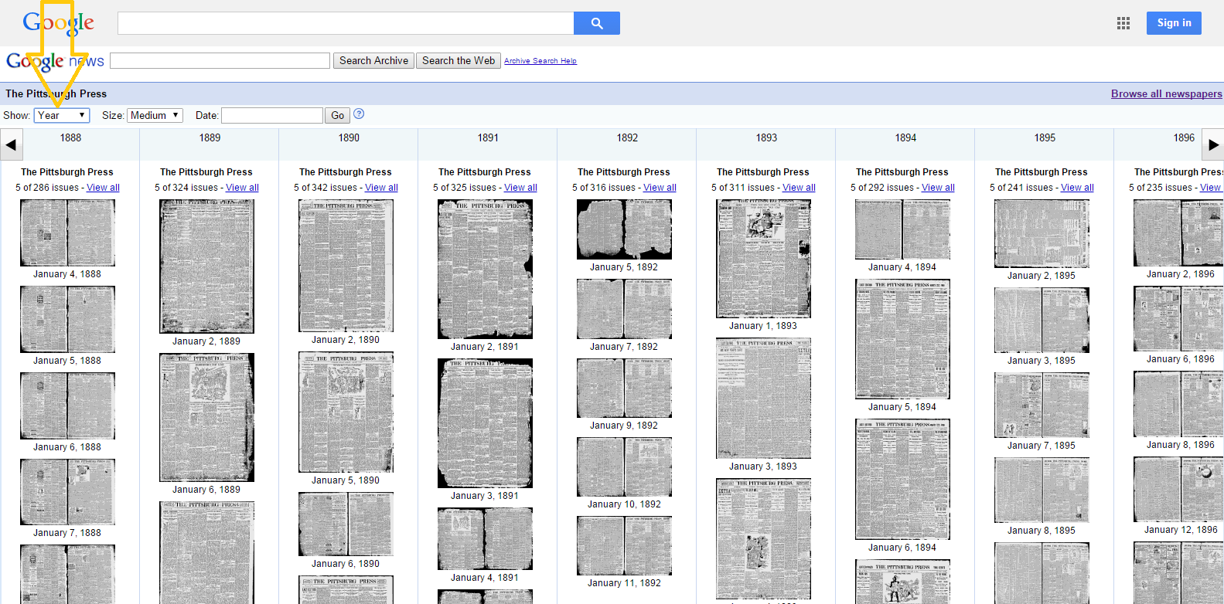Click the Sign in button
The image size is (1224, 604).
click(1174, 23)
